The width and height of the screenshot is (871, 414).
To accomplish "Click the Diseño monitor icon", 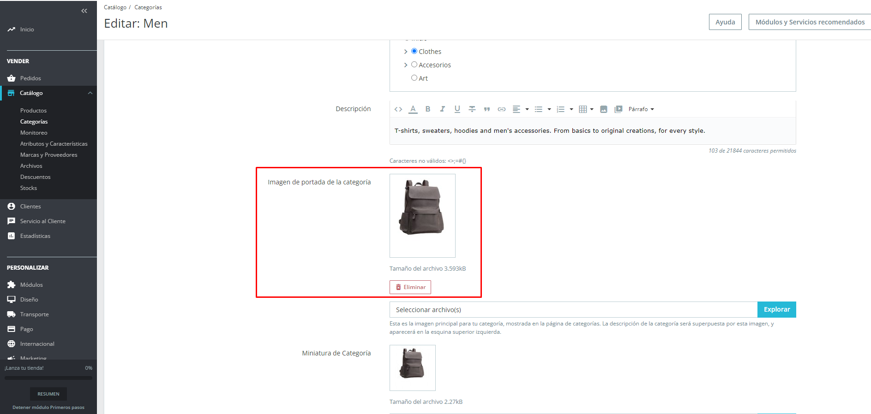I will tap(12, 300).
